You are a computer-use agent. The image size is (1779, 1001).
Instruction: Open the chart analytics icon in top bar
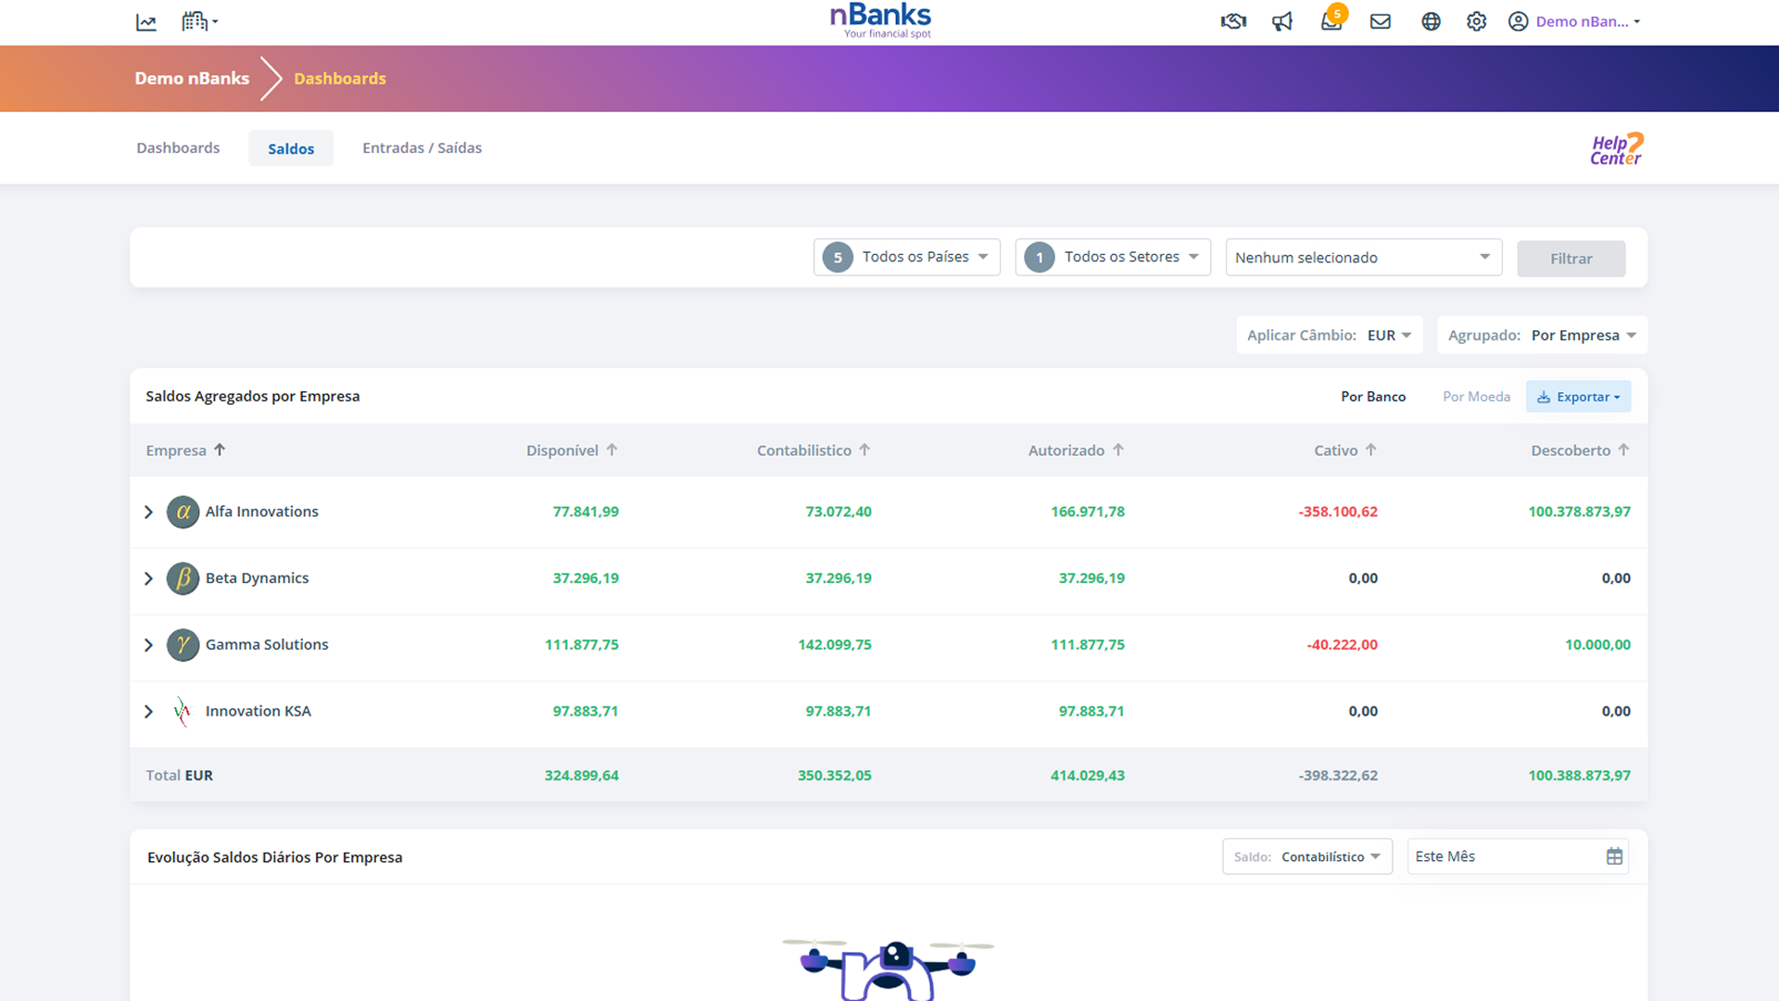point(146,22)
